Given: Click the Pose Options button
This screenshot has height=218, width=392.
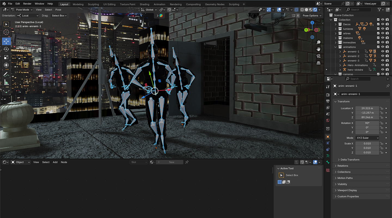Looking at the screenshot, I should coord(312,16).
